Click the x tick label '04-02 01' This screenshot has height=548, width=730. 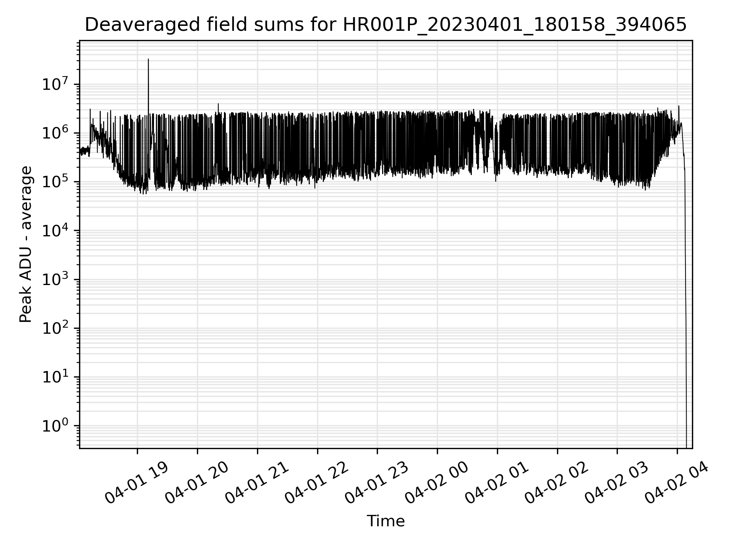tap(497, 483)
